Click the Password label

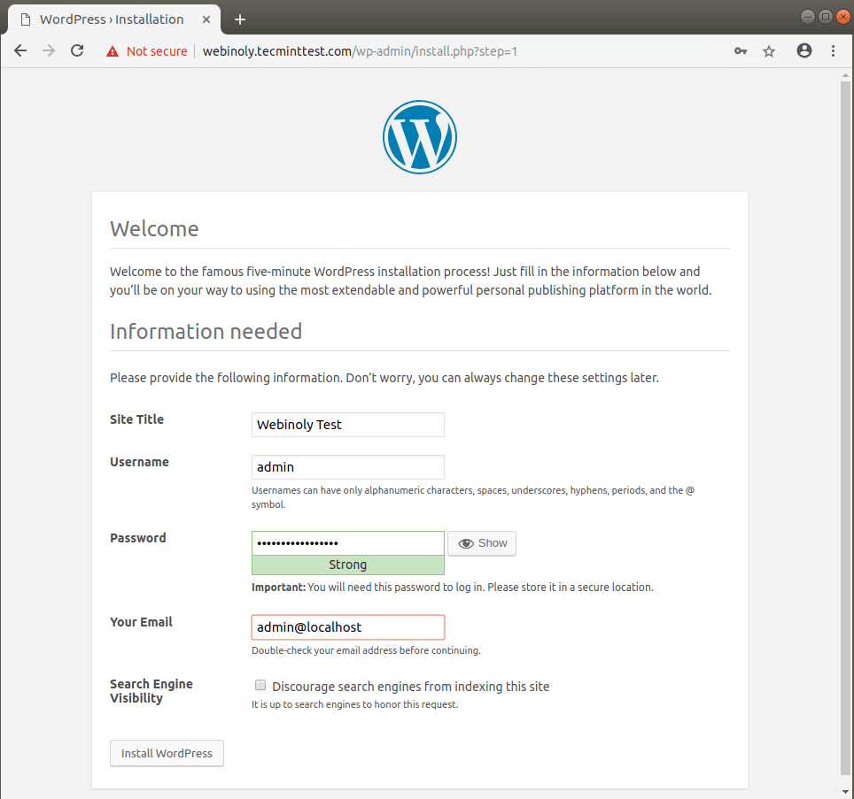click(138, 538)
